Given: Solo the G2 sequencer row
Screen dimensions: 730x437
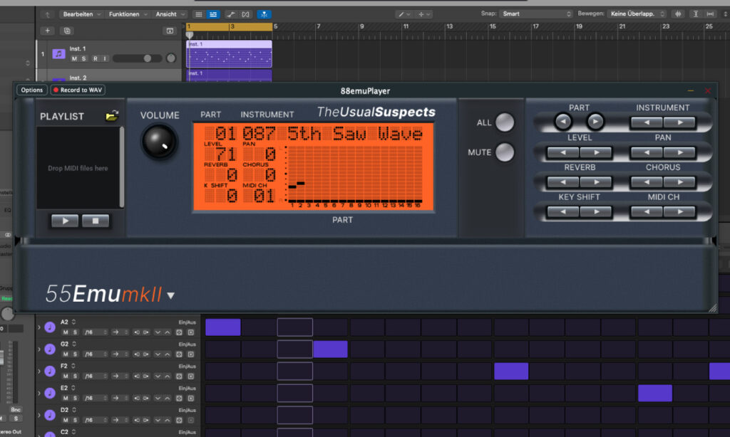Looking at the screenshot, I should click(x=75, y=354).
